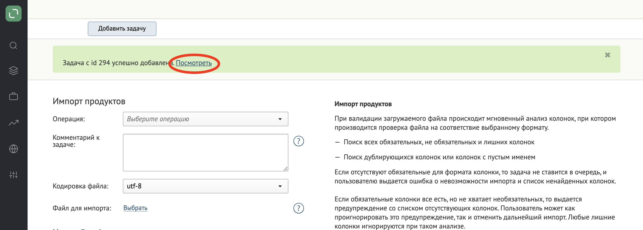The image size is (643, 230).
Task: Follow the Посмотреть link in notification
Action: 194,63
